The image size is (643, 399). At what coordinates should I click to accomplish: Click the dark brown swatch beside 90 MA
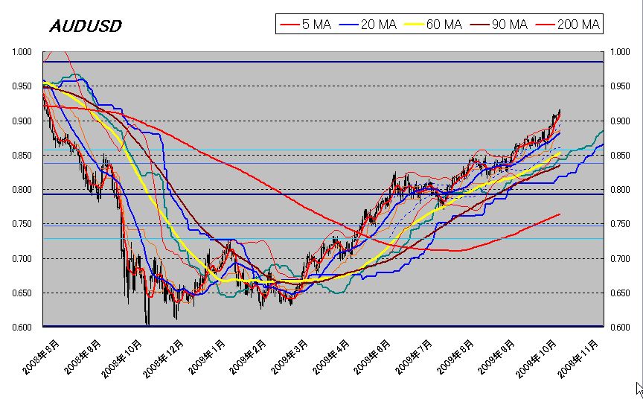click(480, 25)
